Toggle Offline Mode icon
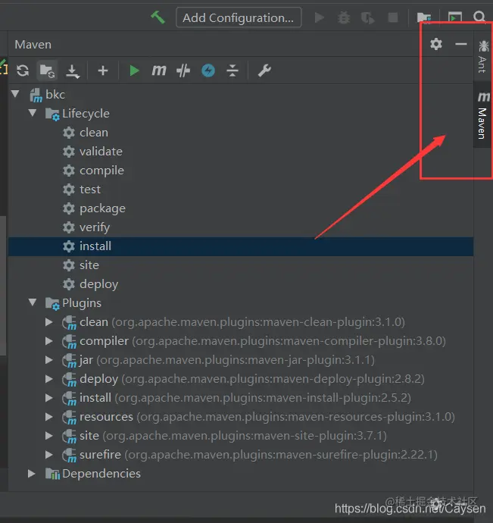 point(183,70)
